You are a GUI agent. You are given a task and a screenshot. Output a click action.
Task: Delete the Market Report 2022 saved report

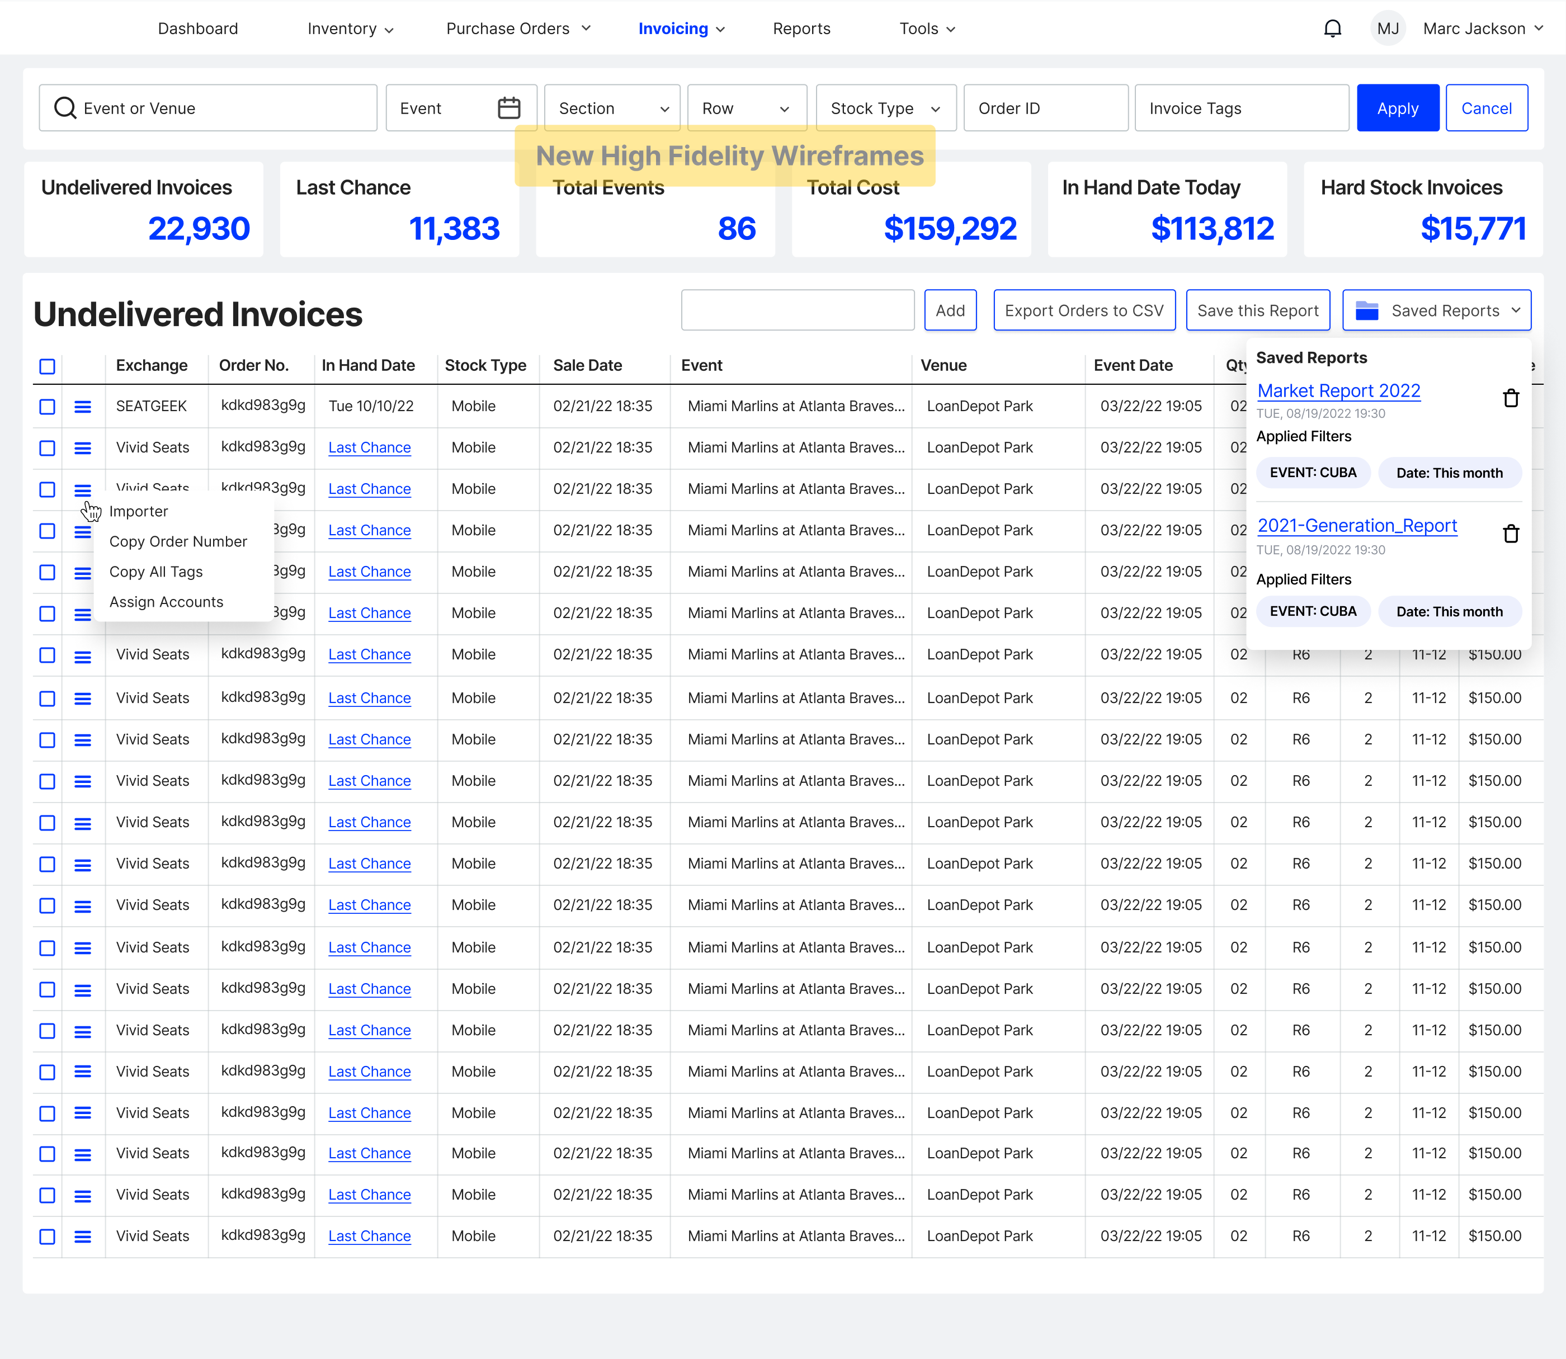1511,398
